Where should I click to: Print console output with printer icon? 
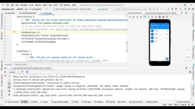pos(9,91)
